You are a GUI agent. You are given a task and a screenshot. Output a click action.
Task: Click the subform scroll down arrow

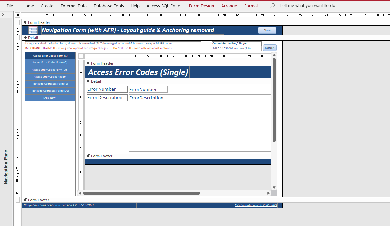[x=274, y=188]
